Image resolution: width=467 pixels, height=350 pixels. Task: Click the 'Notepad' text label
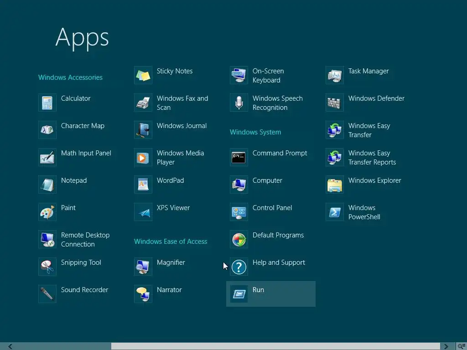(74, 180)
